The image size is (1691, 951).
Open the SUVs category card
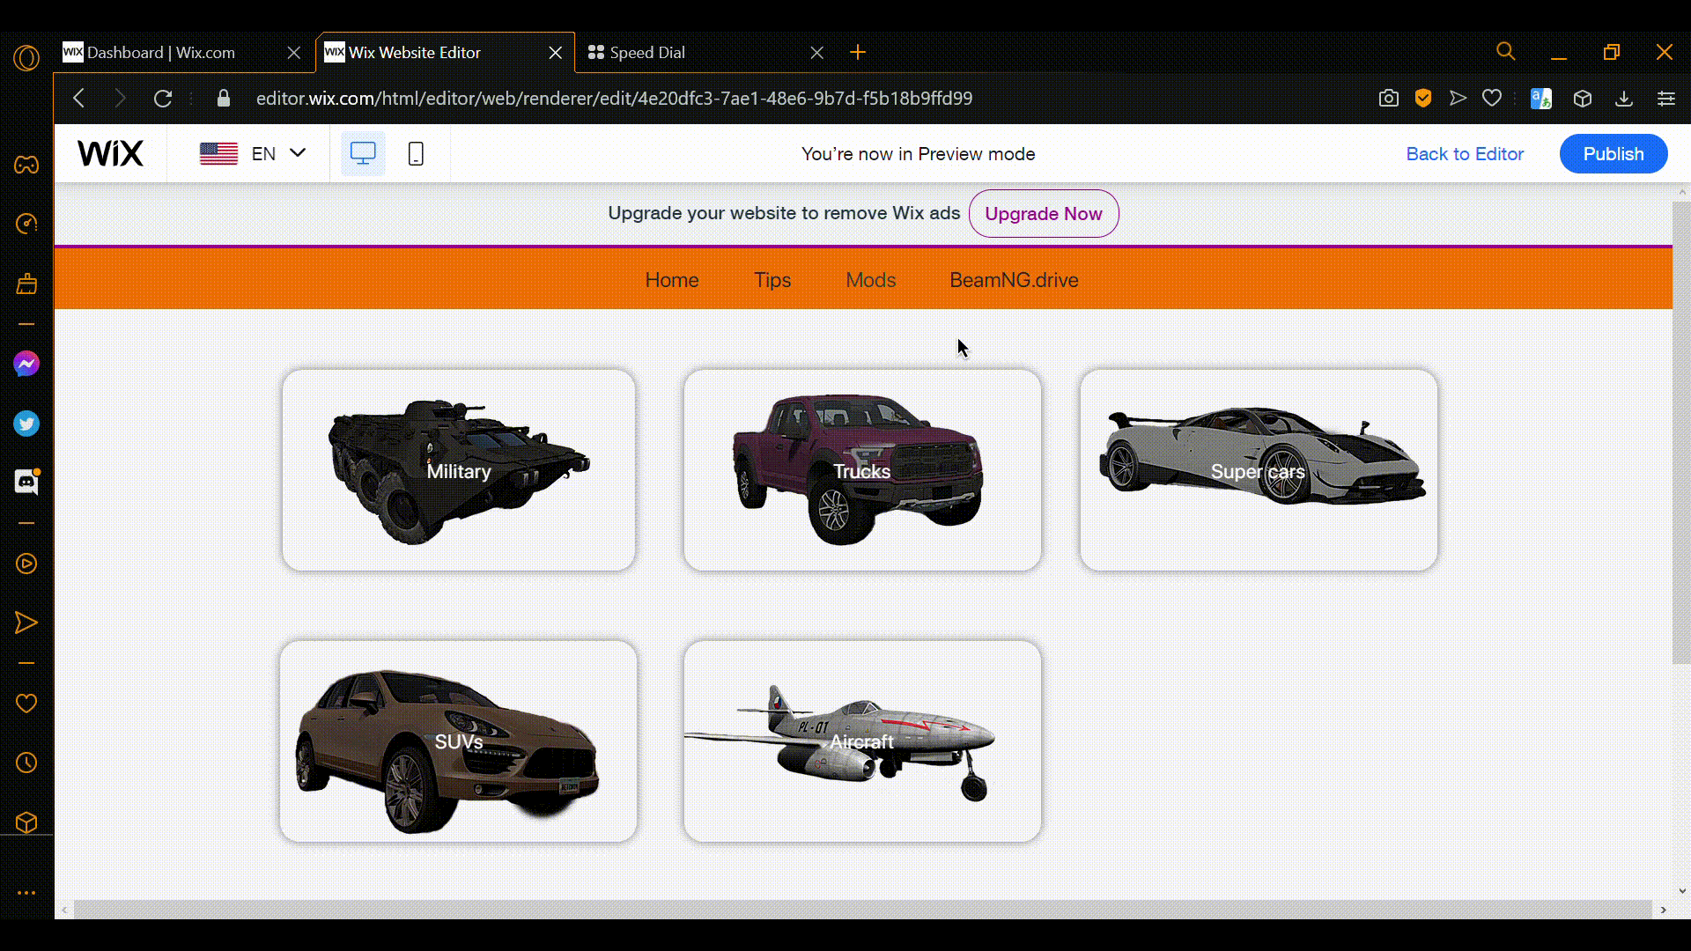point(459,741)
